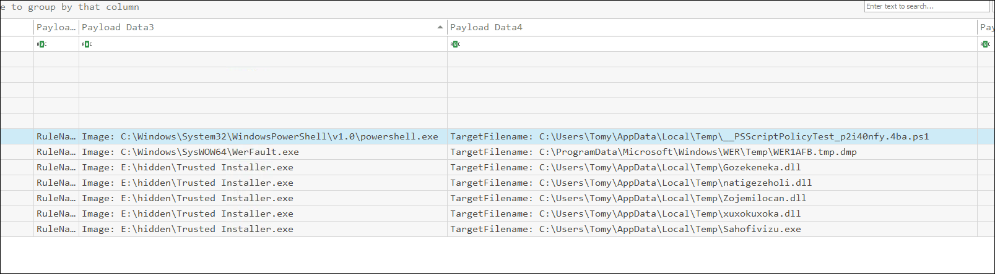Click Trusted Installer.exe Image cell in Zojemilocan.dll row
The height and width of the screenshot is (274, 995).
[263, 198]
